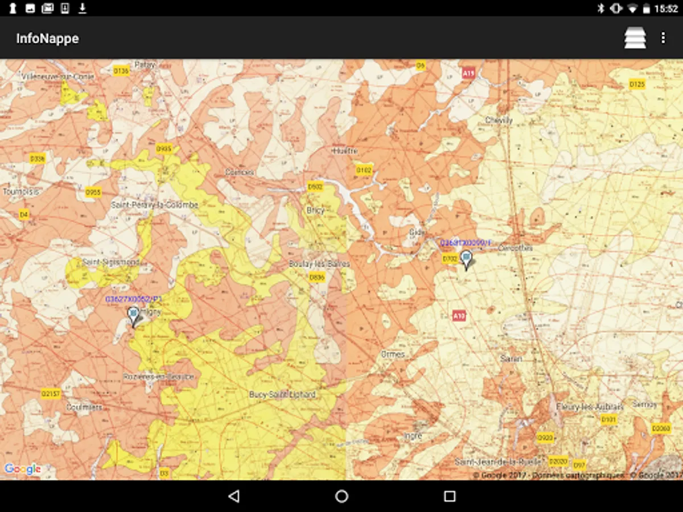
Task: Click the Tournoisis town label
Action: (21, 192)
